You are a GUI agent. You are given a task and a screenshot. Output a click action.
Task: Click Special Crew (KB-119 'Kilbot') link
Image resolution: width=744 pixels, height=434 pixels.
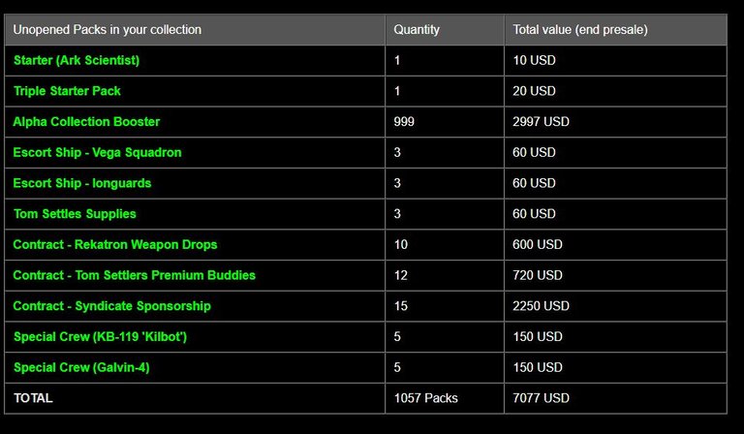tap(105, 337)
